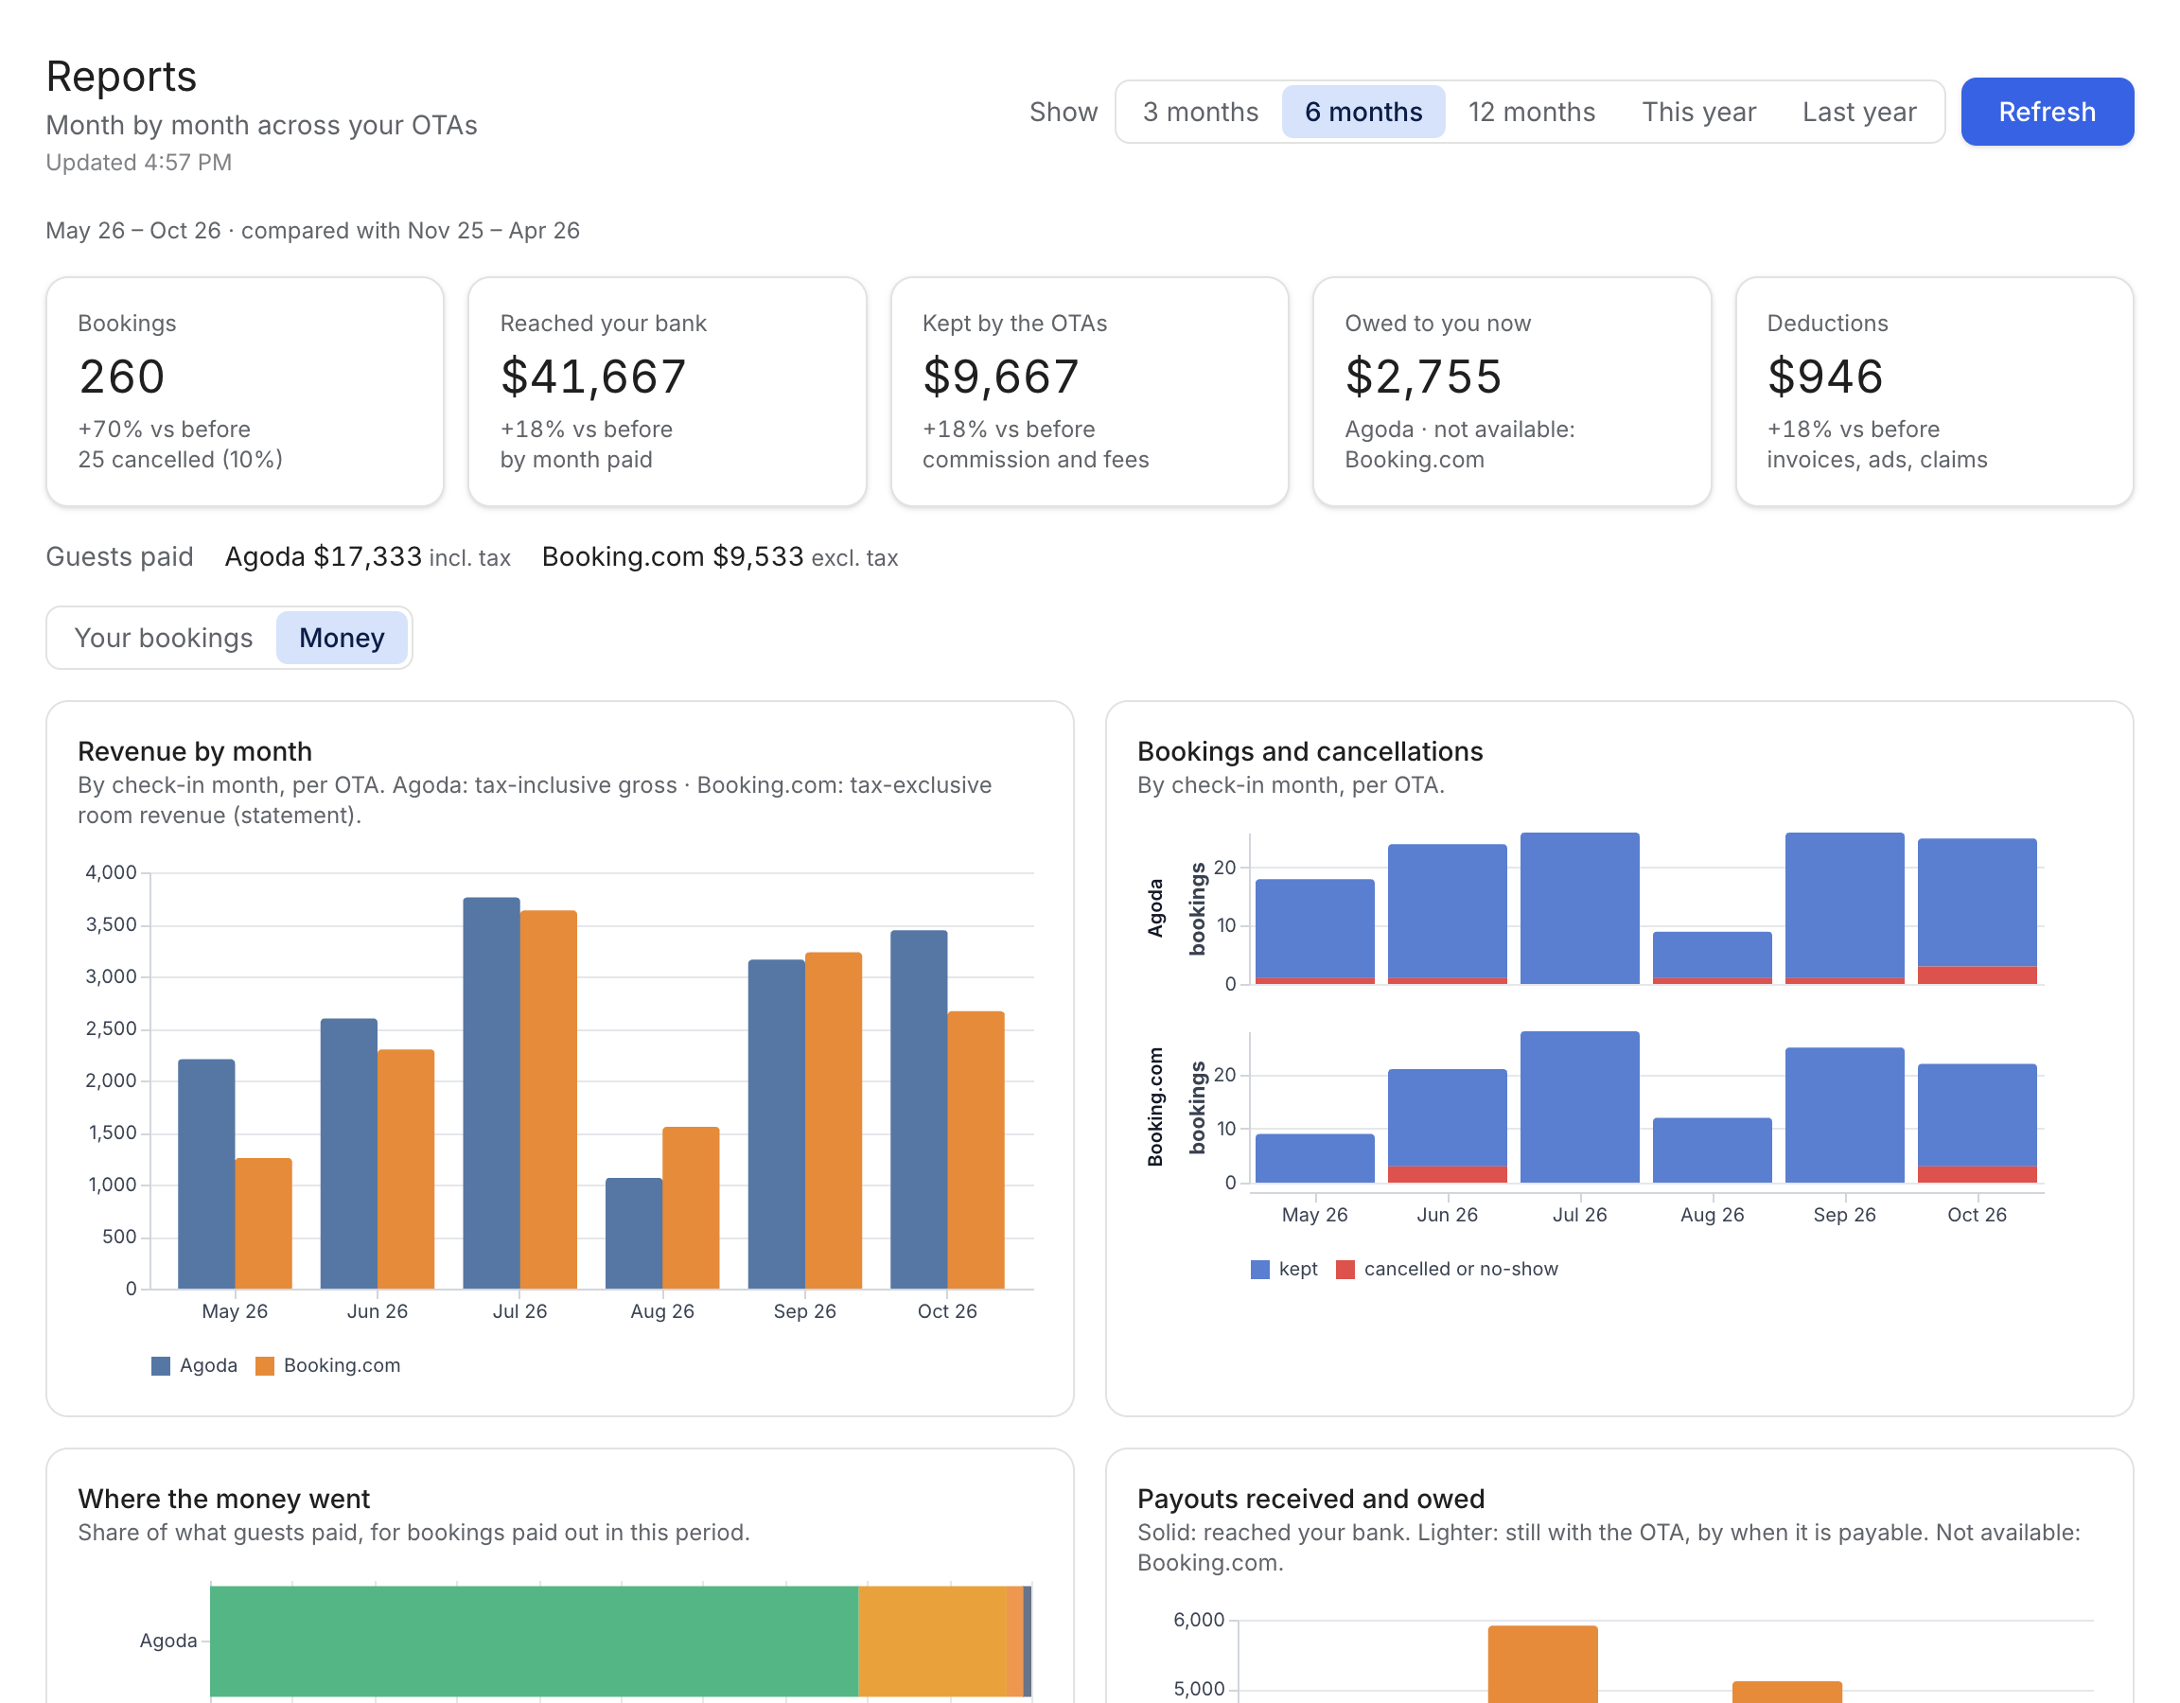Click the Deductions $946 card
The image size is (2180, 1703).
pyautogui.click(x=1933, y=392)
